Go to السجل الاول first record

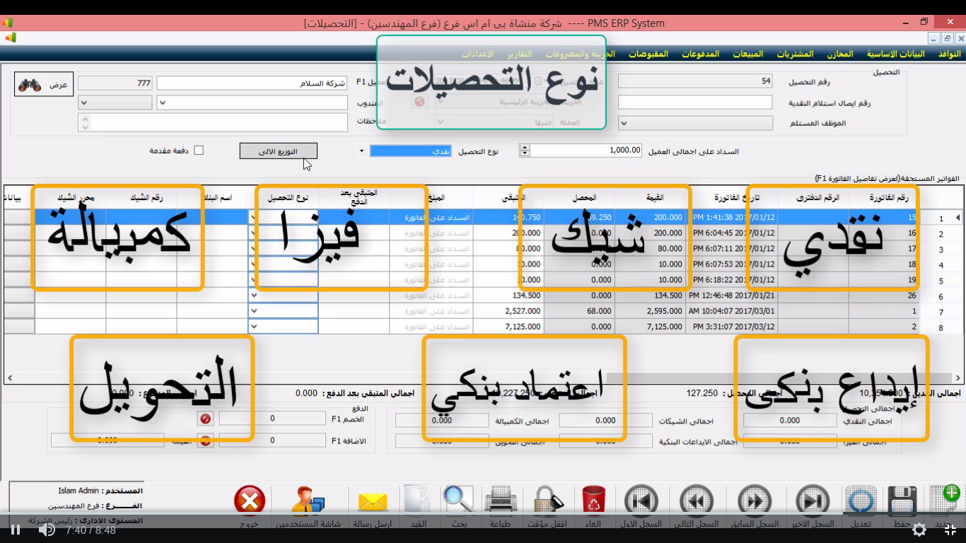point(641,501)
